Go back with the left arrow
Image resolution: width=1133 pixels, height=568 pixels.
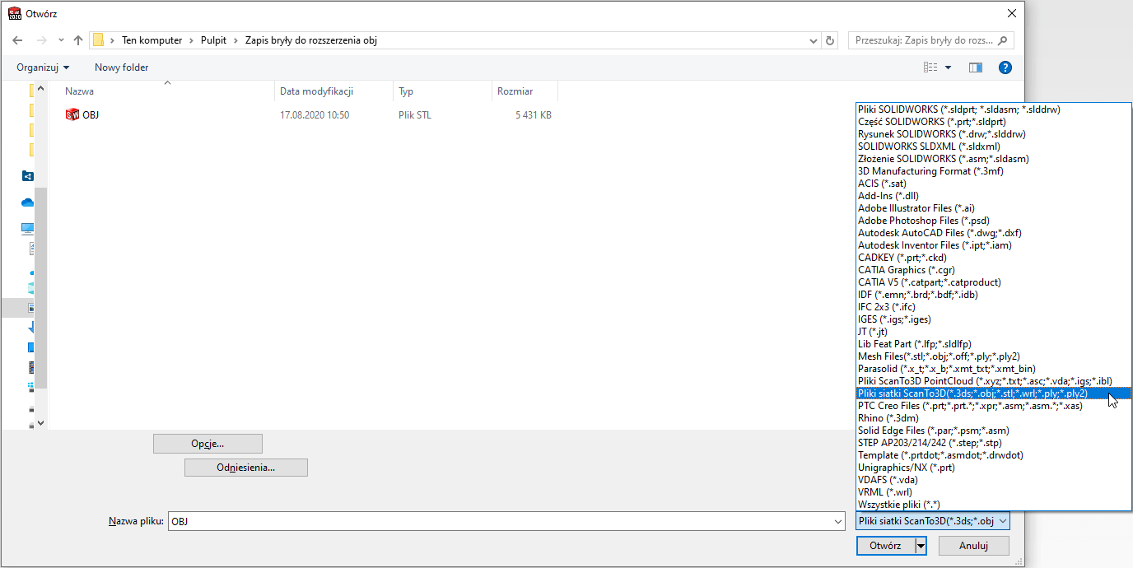pos(18,40)
